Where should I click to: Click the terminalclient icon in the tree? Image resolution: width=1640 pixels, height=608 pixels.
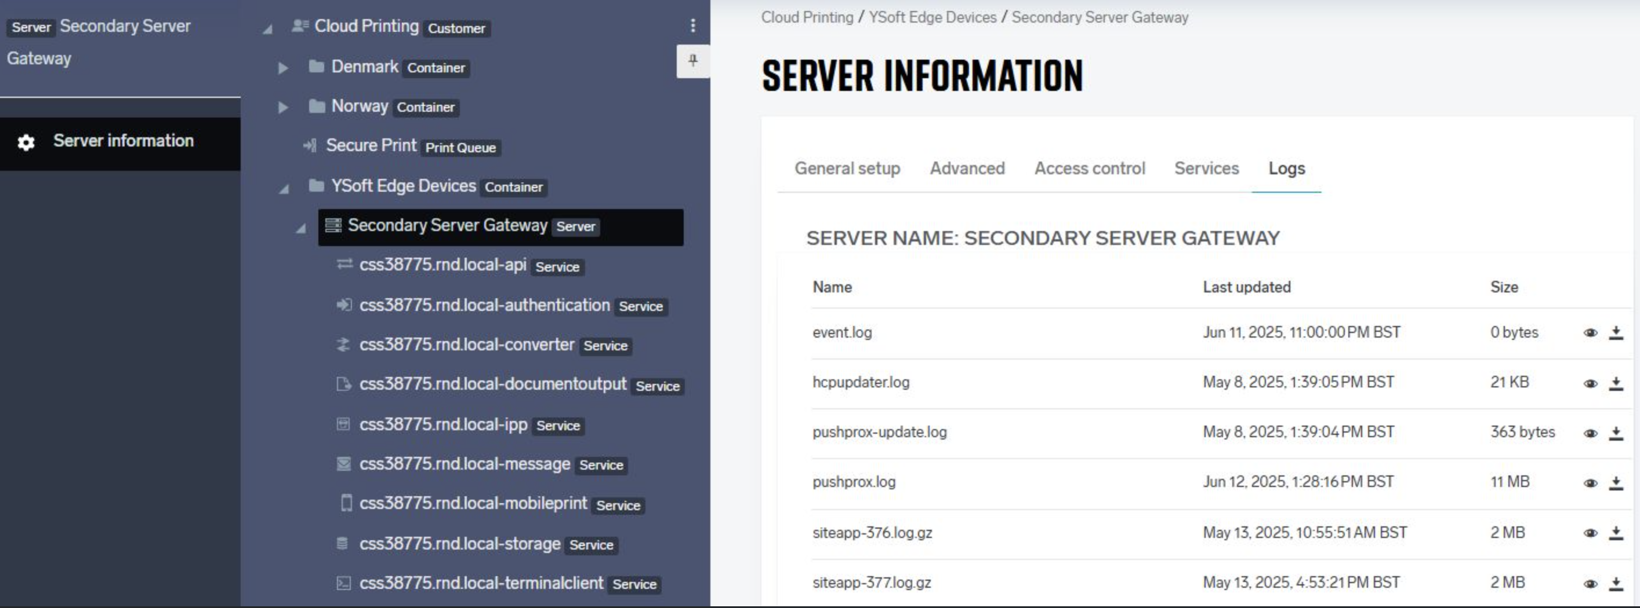click(344, 583)
